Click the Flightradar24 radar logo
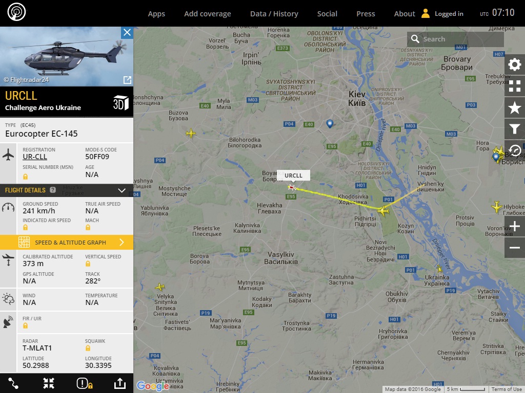The width and height of the screenshot is (525, 393). pyautogui.click(x=17, y=12)
